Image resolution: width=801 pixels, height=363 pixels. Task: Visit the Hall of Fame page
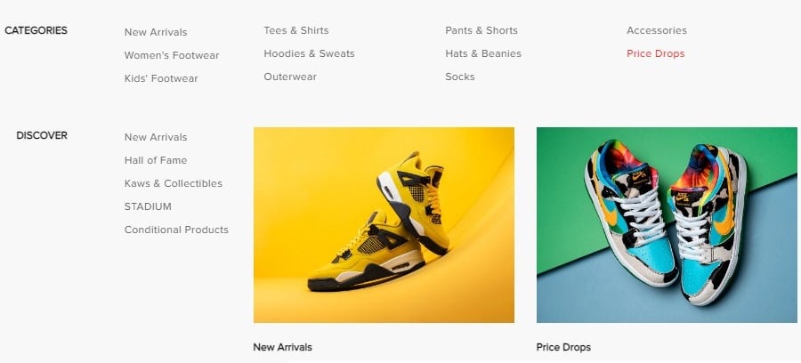(x=155, y=160)
